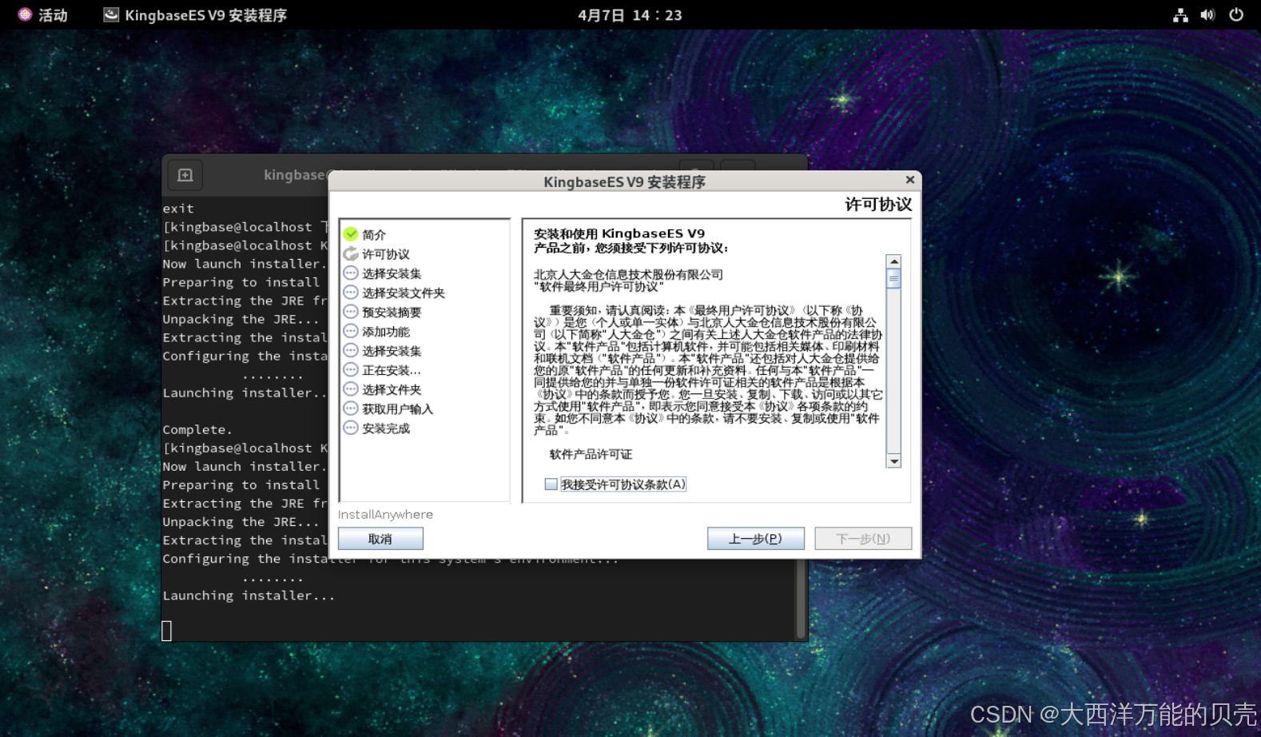The width and height of the screenshot is (1261, 737).
Task: Close the KingbaseES V9 installer dialog
Action: pos(909,180)
